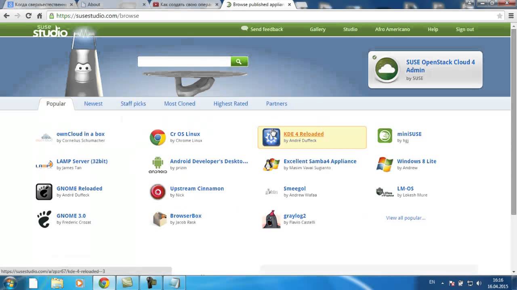The image size is (517, 290).
Task: Click the graylog2 mascot icon
Action: [x=271, y=219]
